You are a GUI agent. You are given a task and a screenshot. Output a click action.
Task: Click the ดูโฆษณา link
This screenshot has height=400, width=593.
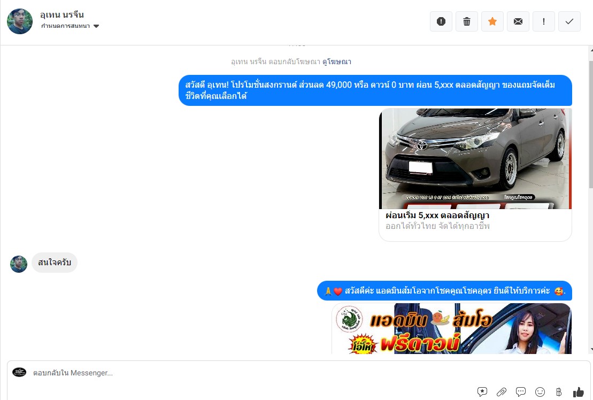tap(336, 62)
